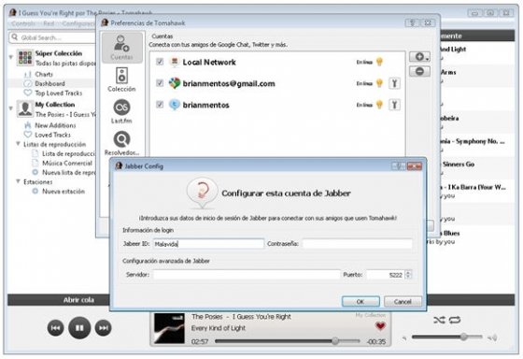Image resolution: width=523 pixels, height=359 pixels.
Task: Remove selected account with minus button
Action: pyautogui.click(x=419, y=71)
